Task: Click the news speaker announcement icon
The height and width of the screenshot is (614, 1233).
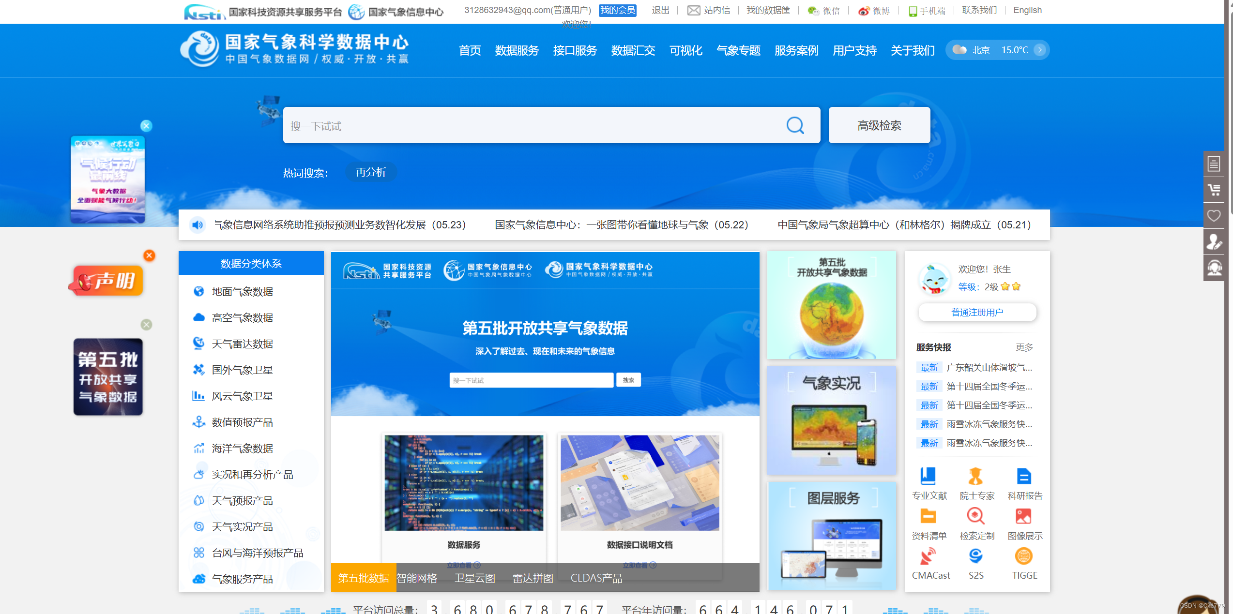Action: pos(197,225)
